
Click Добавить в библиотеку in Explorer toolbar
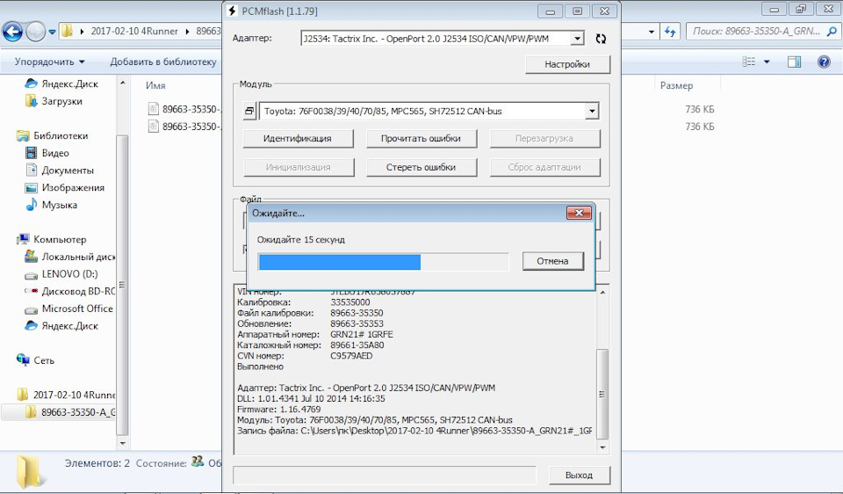coord(163,62)
